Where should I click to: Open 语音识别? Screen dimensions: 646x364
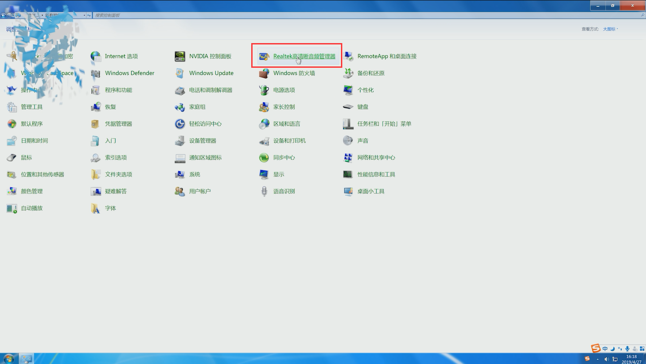tap(277, 192)
